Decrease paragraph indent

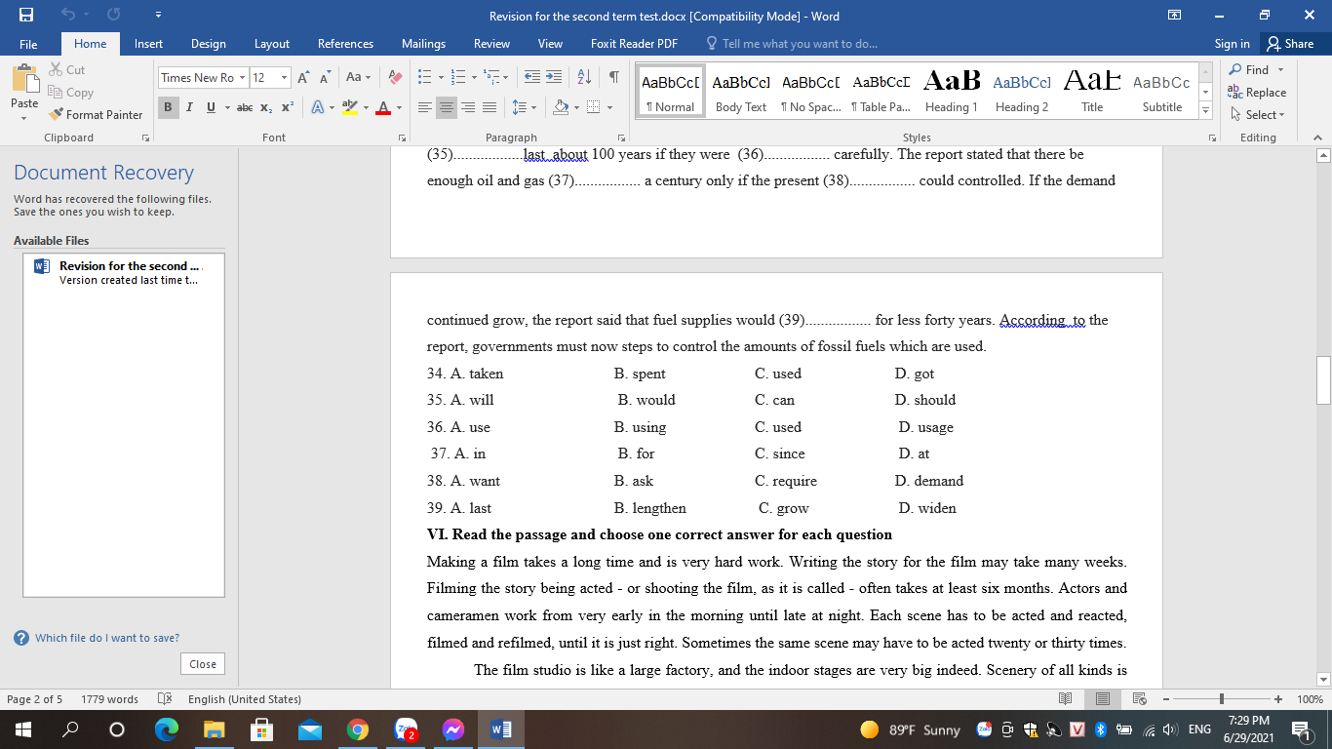[532, 77]
